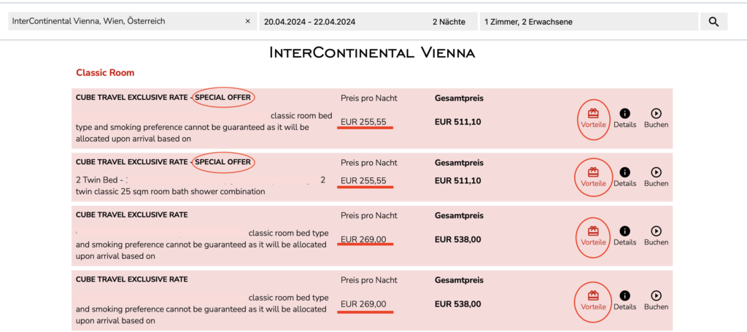Viewport: 747px width, 332px height.
Task: Show Details info icon for third rate
Action: pyautogui.click(x=624, y=231)
